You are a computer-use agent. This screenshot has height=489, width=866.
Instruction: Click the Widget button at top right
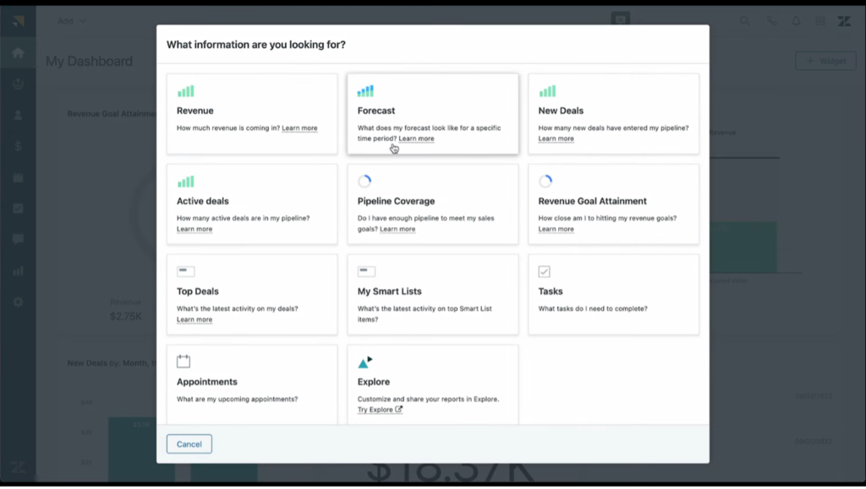click(825, 60)
